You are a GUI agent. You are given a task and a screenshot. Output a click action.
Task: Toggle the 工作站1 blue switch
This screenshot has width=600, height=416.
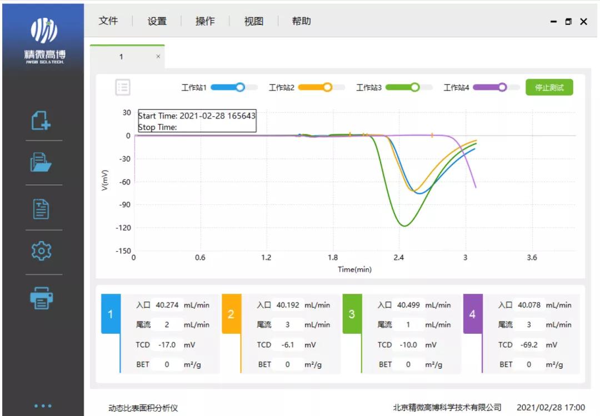click(x=234, y=87)
